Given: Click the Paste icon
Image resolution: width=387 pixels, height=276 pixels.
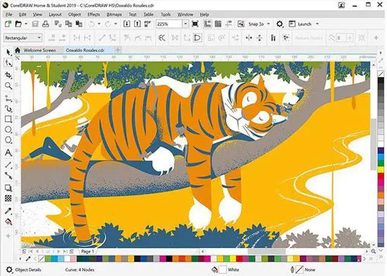Looking at the screenshot, I should click(x=79, y=24).
